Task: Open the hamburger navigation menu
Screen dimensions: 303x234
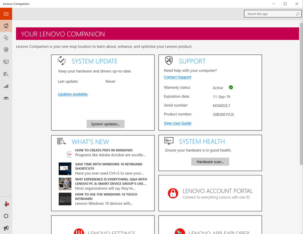Action: point(6,14)
